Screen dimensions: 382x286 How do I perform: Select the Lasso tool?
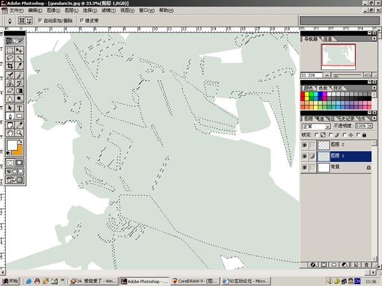(x=10, y=58)
